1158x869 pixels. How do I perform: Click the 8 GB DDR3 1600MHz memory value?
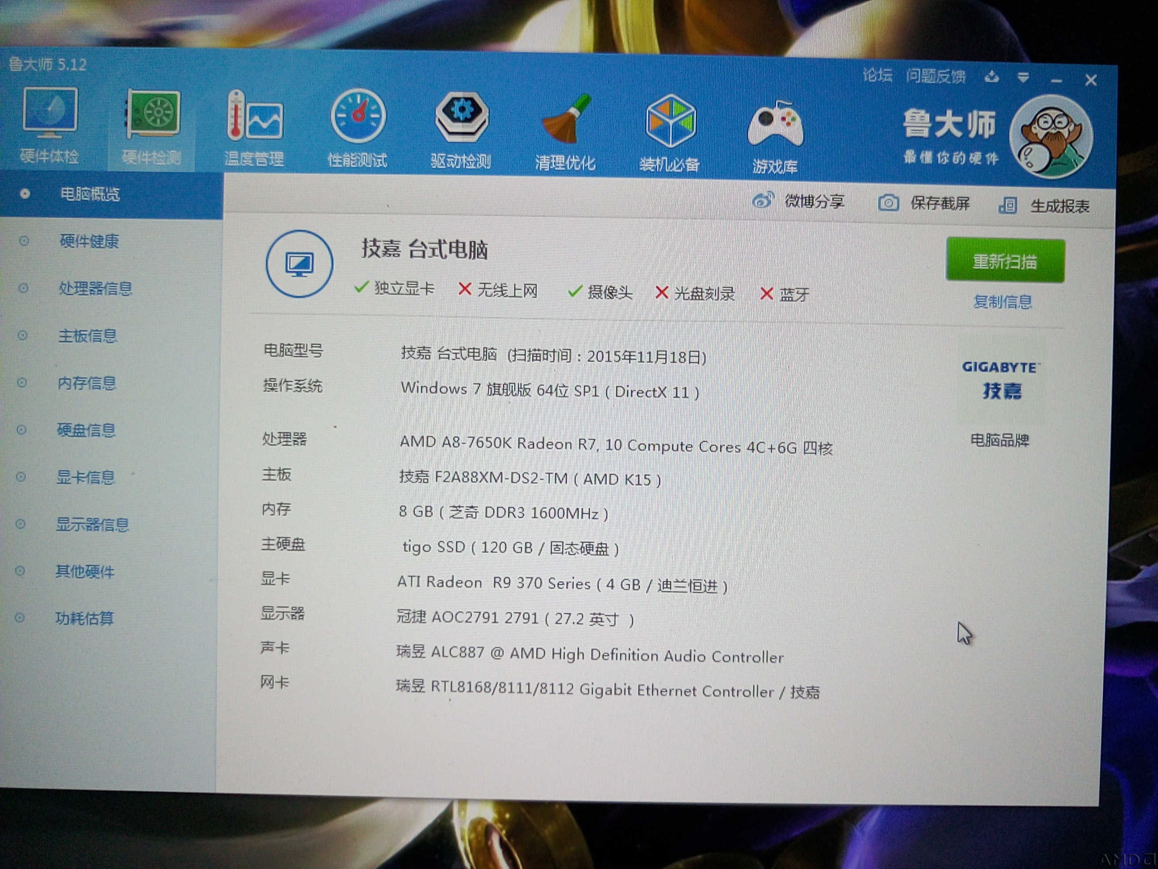tap(503, 512)
